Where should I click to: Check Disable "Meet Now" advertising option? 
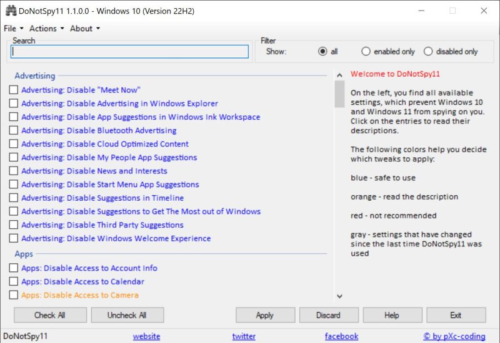tap(14, 90)
